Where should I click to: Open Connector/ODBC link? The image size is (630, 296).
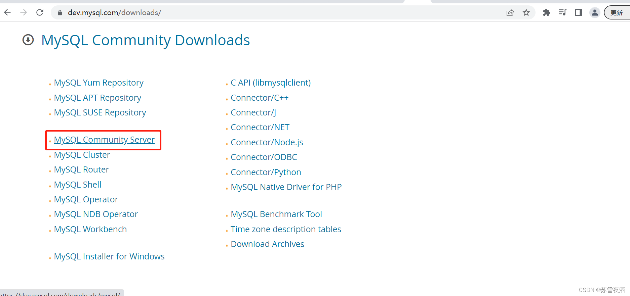pos(264,157)
